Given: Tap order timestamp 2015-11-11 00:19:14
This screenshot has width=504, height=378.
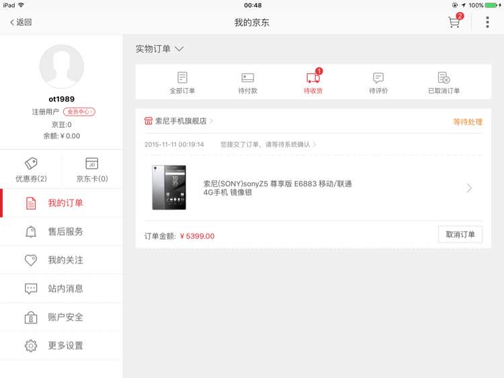Looking at the screenshot, I should coord(174,145).
